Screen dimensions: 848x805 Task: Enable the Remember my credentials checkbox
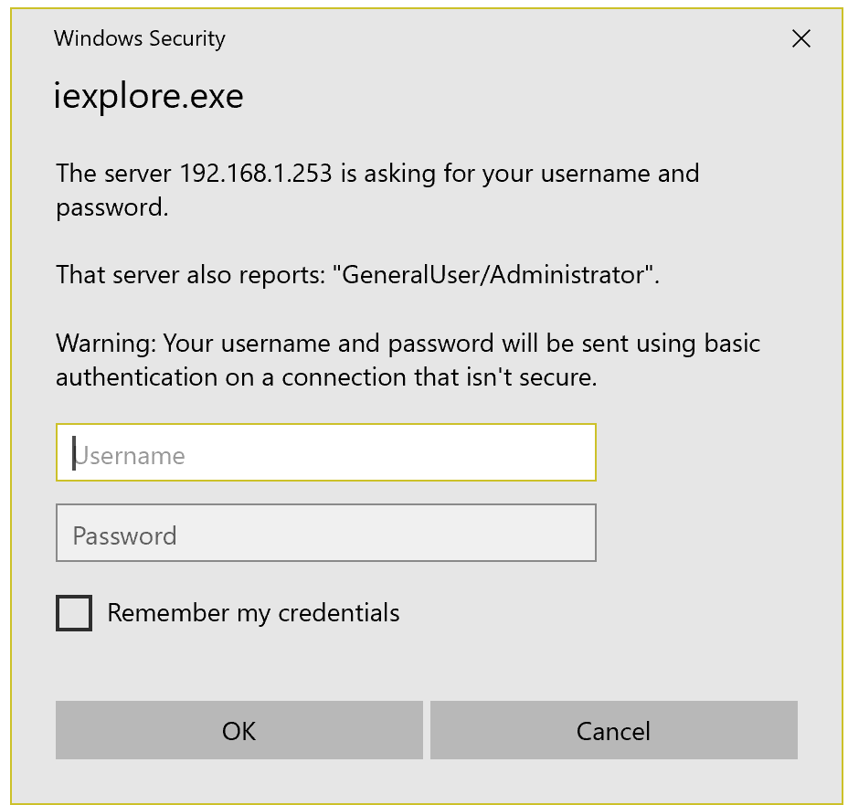[74, 613]
